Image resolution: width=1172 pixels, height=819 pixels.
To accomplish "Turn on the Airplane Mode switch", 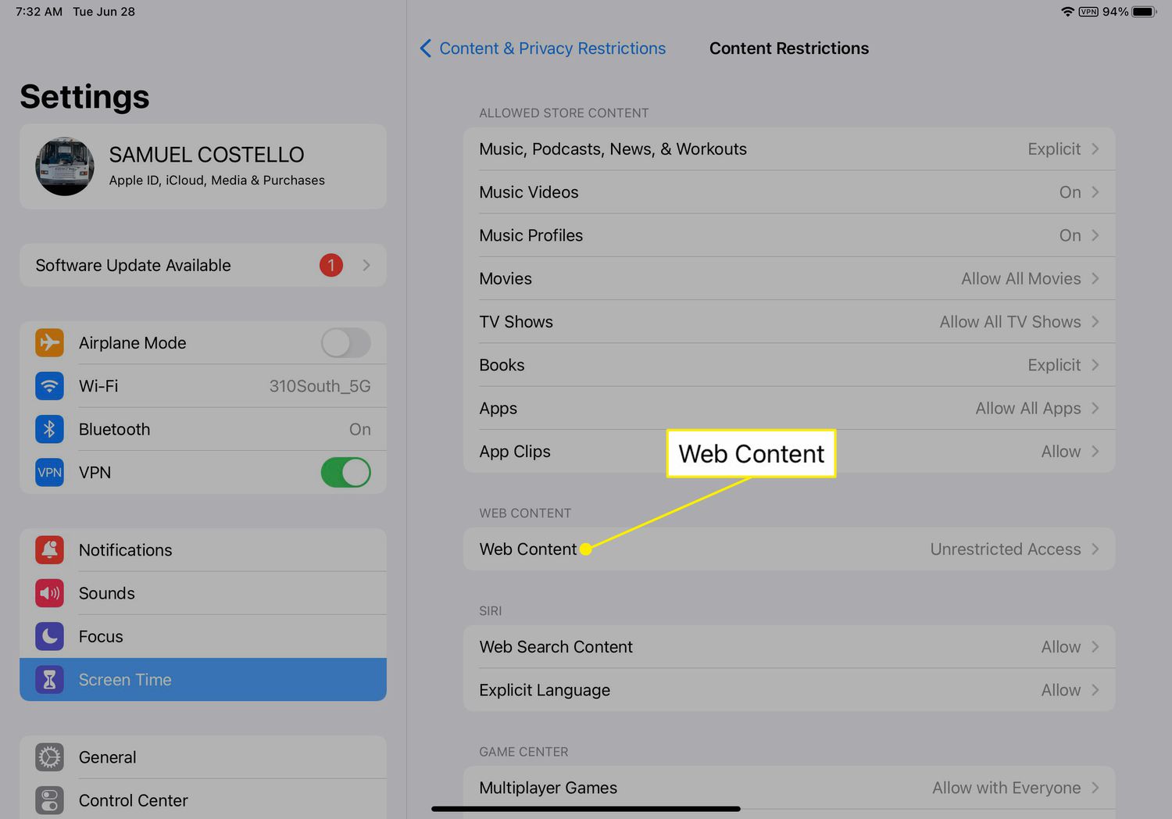I will pos(345,343).
